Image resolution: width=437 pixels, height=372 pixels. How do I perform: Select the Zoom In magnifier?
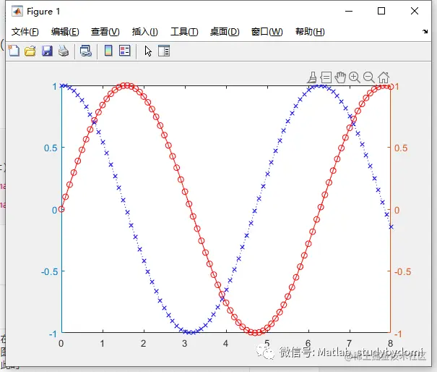pyautogui.click(x=355, y=77)
